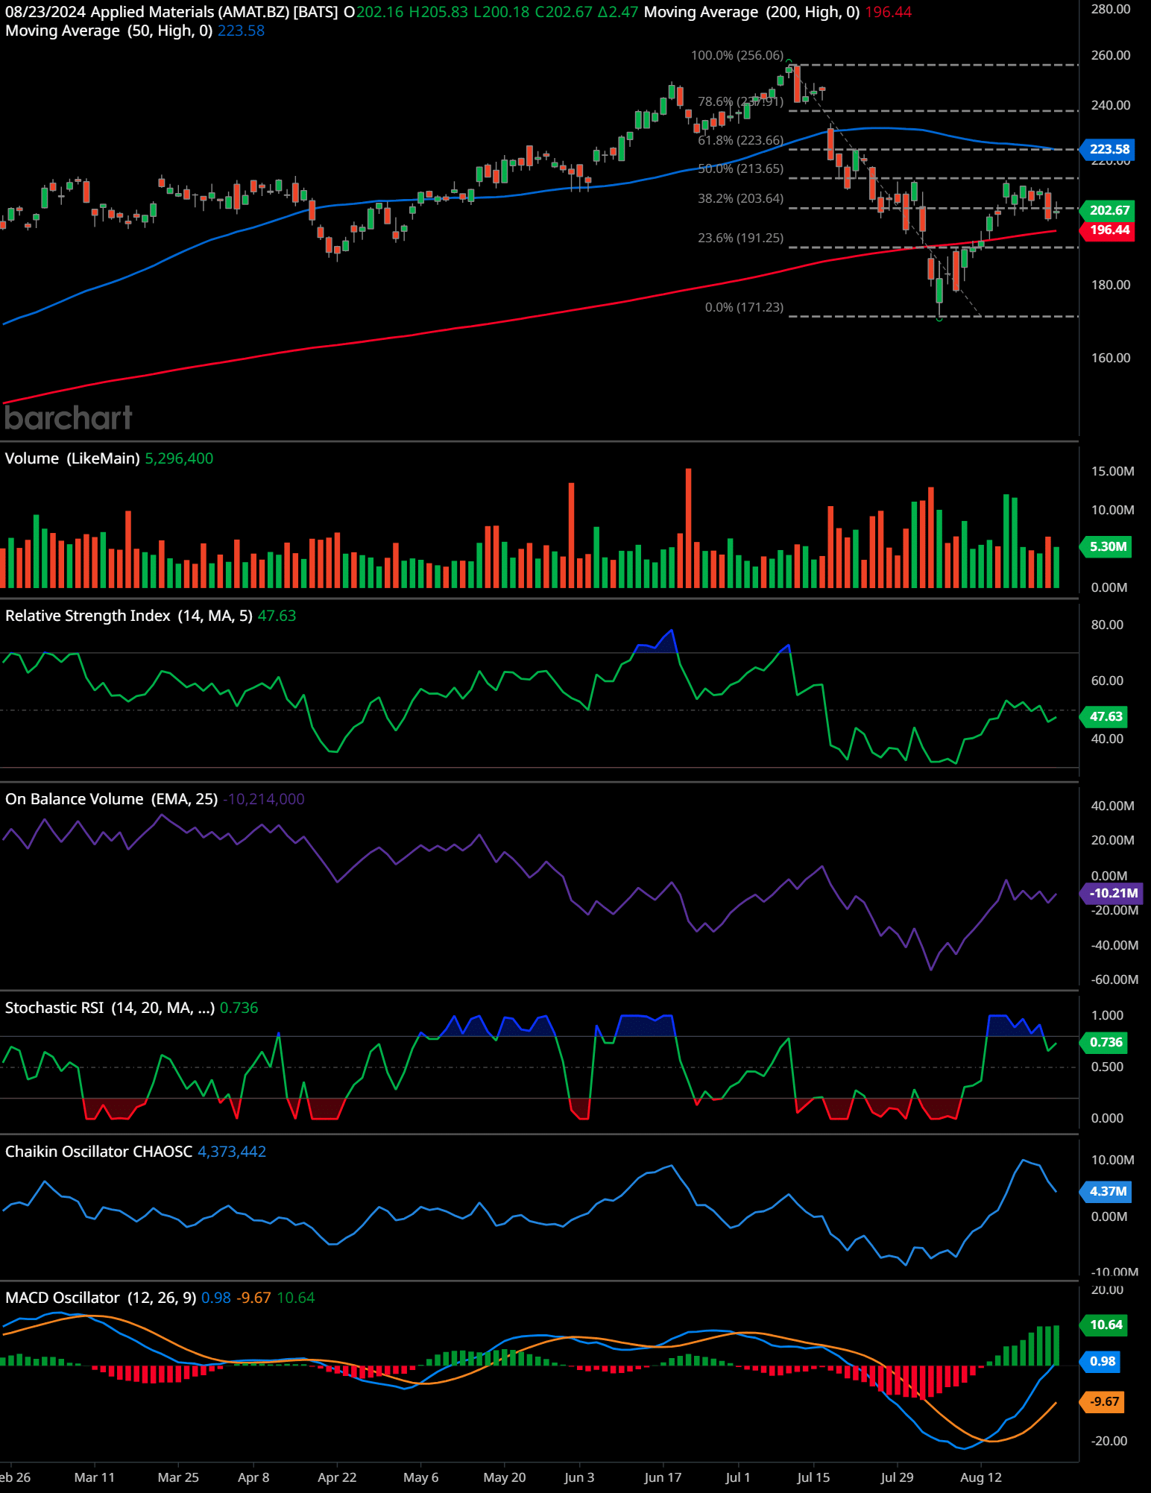Click the 0.736 Stochastic RSI tag
The image size is (1151, 1493).
coord(1104,1042)
